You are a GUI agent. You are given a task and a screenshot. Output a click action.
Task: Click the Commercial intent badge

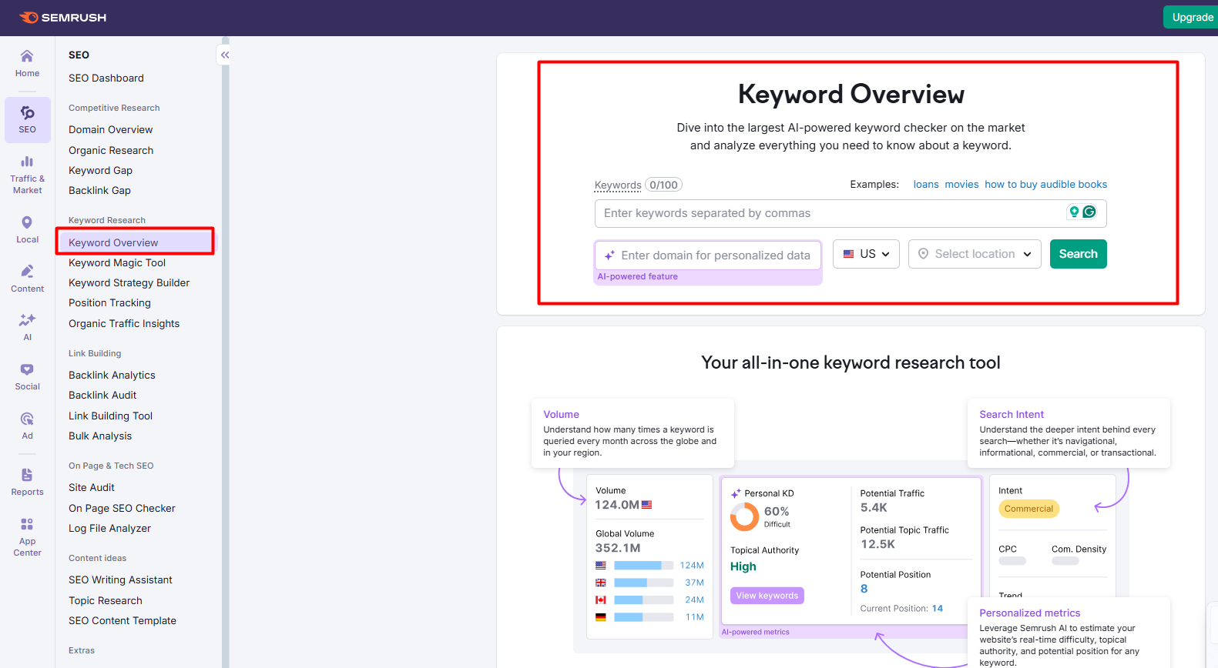coord(1028,509)
